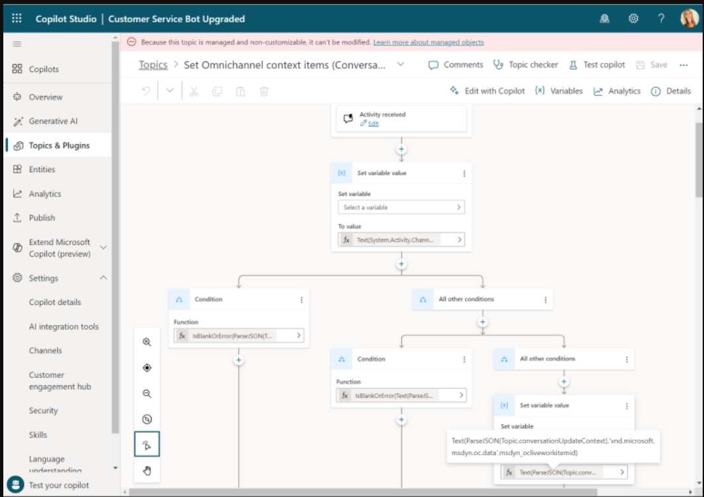
Task: Open the Details panel
Action: (671, 91)
